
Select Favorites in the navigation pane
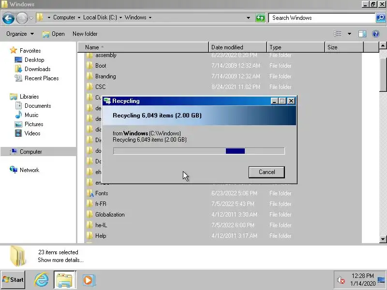(x=30, y=51)
